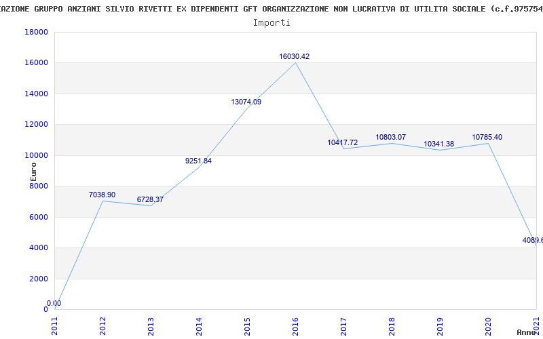The height and width of the screenshot is (339, 543).
Task: Click the partially visible 4089 data label
Action: (x=533, y=240)
